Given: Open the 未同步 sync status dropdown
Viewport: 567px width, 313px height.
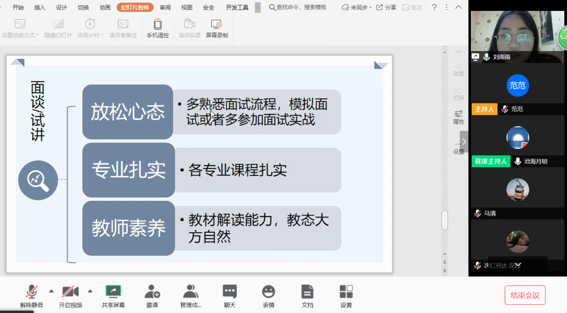Looking at the screenshot, I should [x=357, y=7].
